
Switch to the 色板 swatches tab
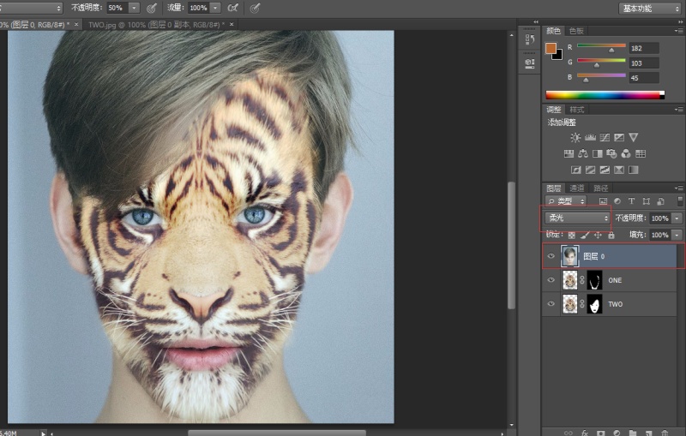576,31
